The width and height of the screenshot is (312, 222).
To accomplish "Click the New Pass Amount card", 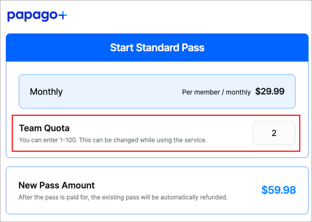I will tap(156, 190).
